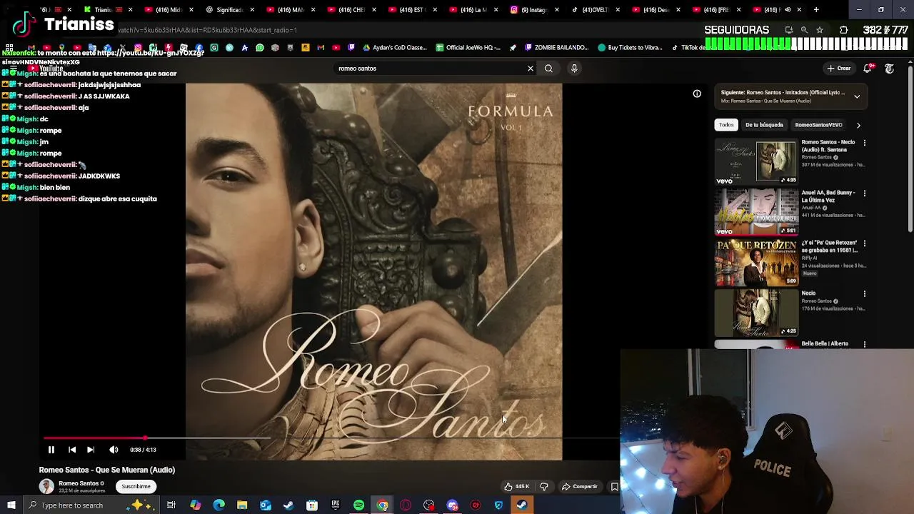Clear the 'romeo santos' search text
Screen dimensions: 914x514
click(x=531, y=69)
